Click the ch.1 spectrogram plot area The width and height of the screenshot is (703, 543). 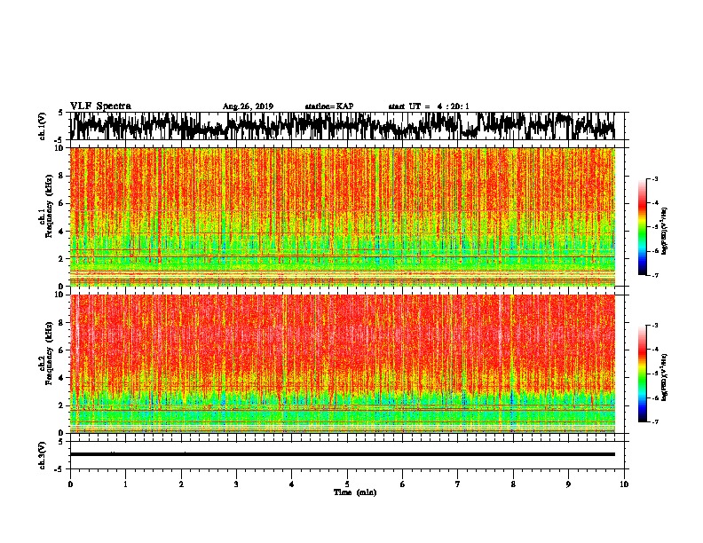pyautogui.click(x=343, y=216)
